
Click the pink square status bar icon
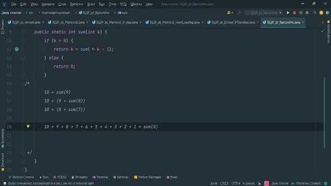[266, 183]
